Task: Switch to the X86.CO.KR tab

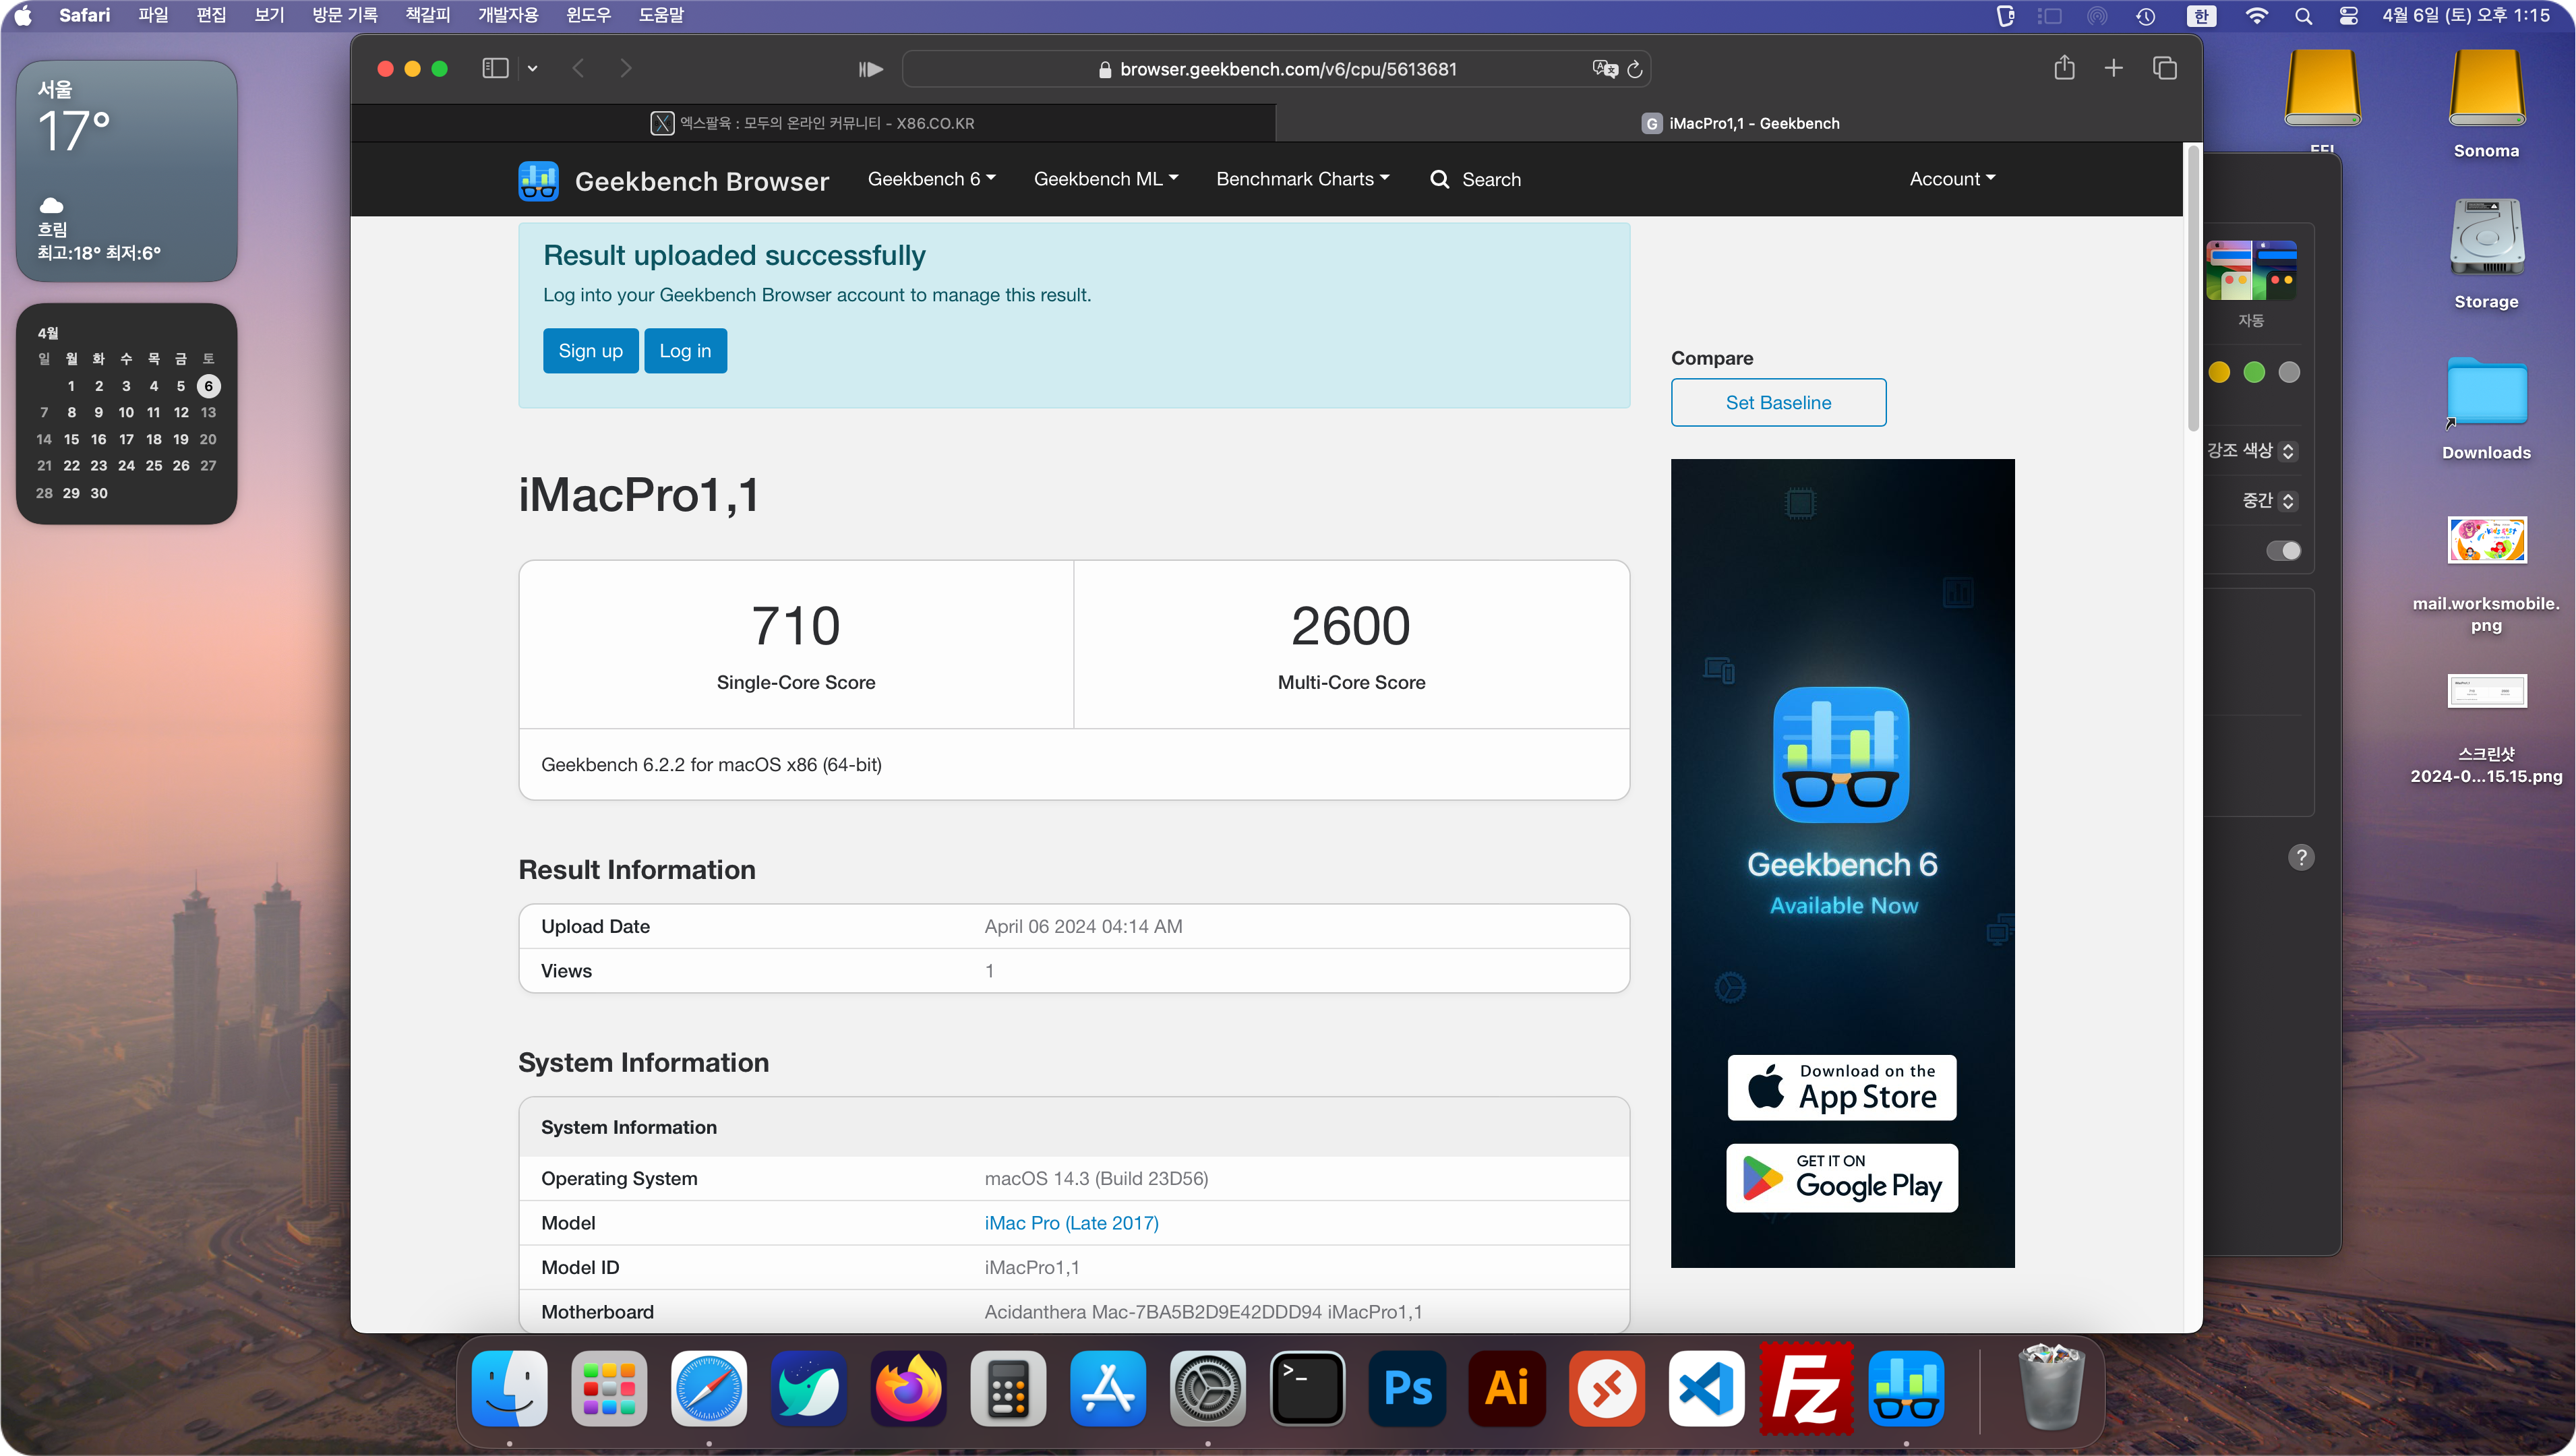Action: click(x=812, y=123)
